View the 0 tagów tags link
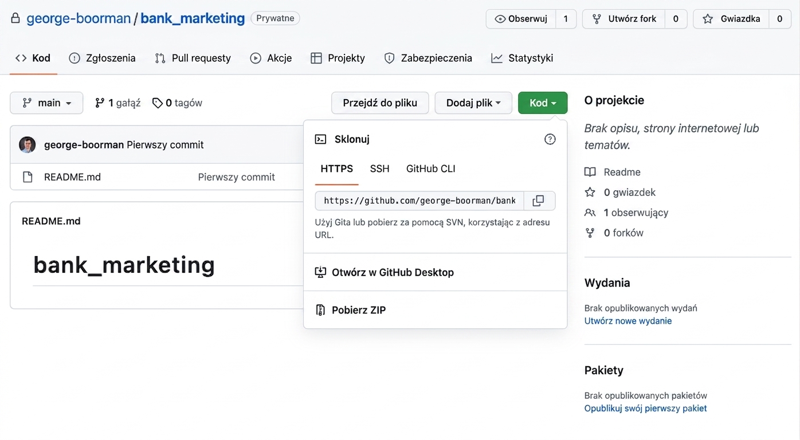800x440 pixels. click(177, 103)
